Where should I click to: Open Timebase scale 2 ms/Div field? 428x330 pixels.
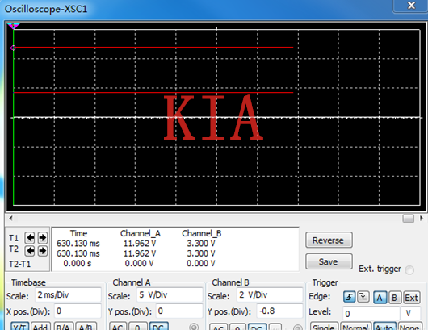(x=68, y=295)
